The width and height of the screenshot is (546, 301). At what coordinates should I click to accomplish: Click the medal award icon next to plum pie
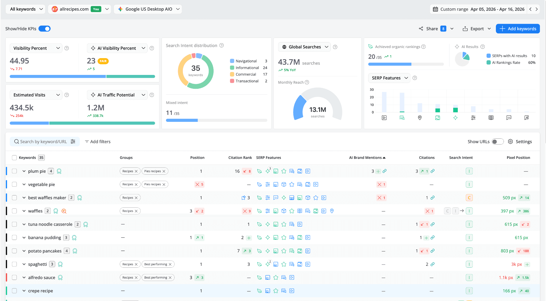59,171
